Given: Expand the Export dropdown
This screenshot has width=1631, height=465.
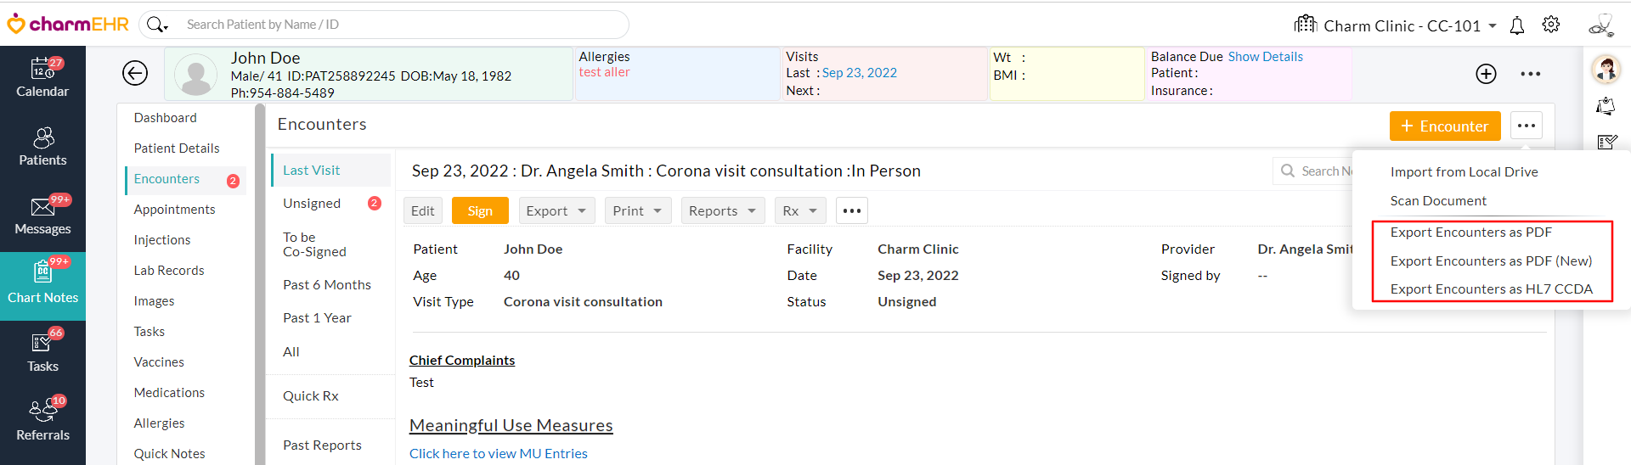Looking at the screenshot, I should coord(556,211).
